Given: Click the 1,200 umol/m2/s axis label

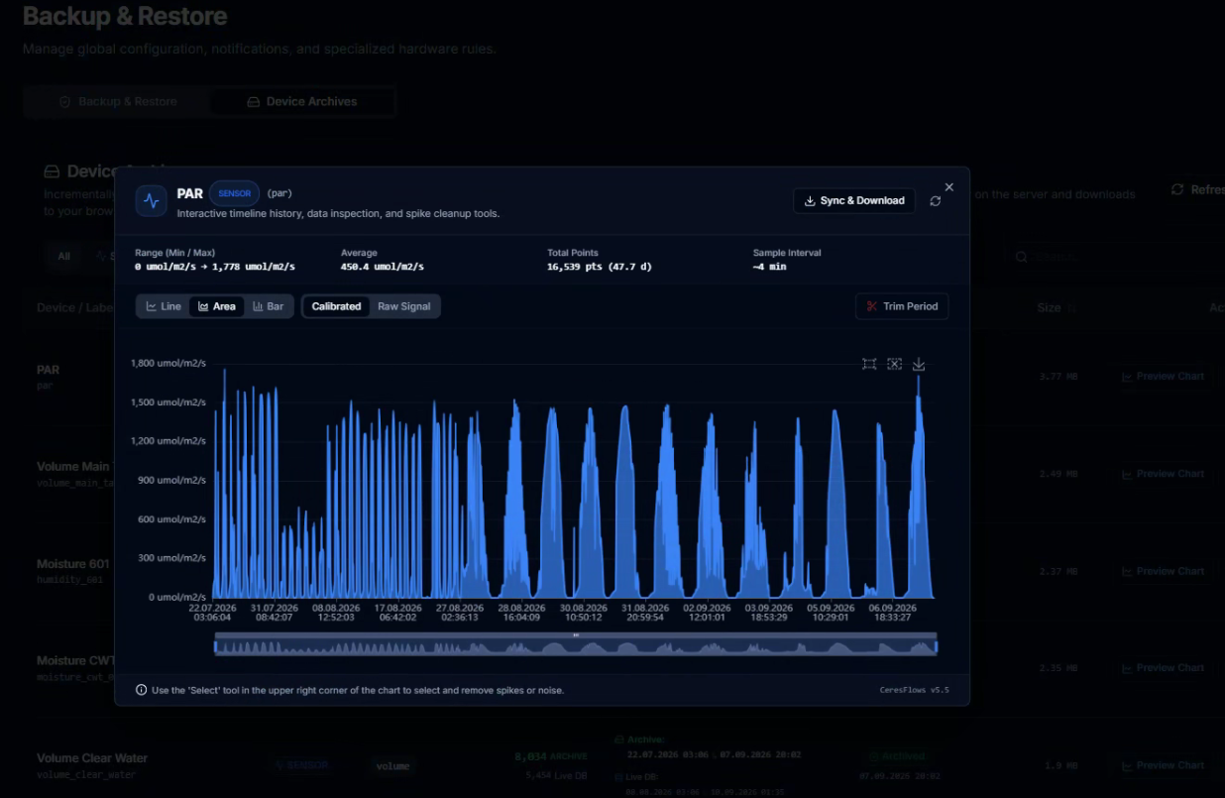Looking at the screenshot, I should tap(168, 441).
